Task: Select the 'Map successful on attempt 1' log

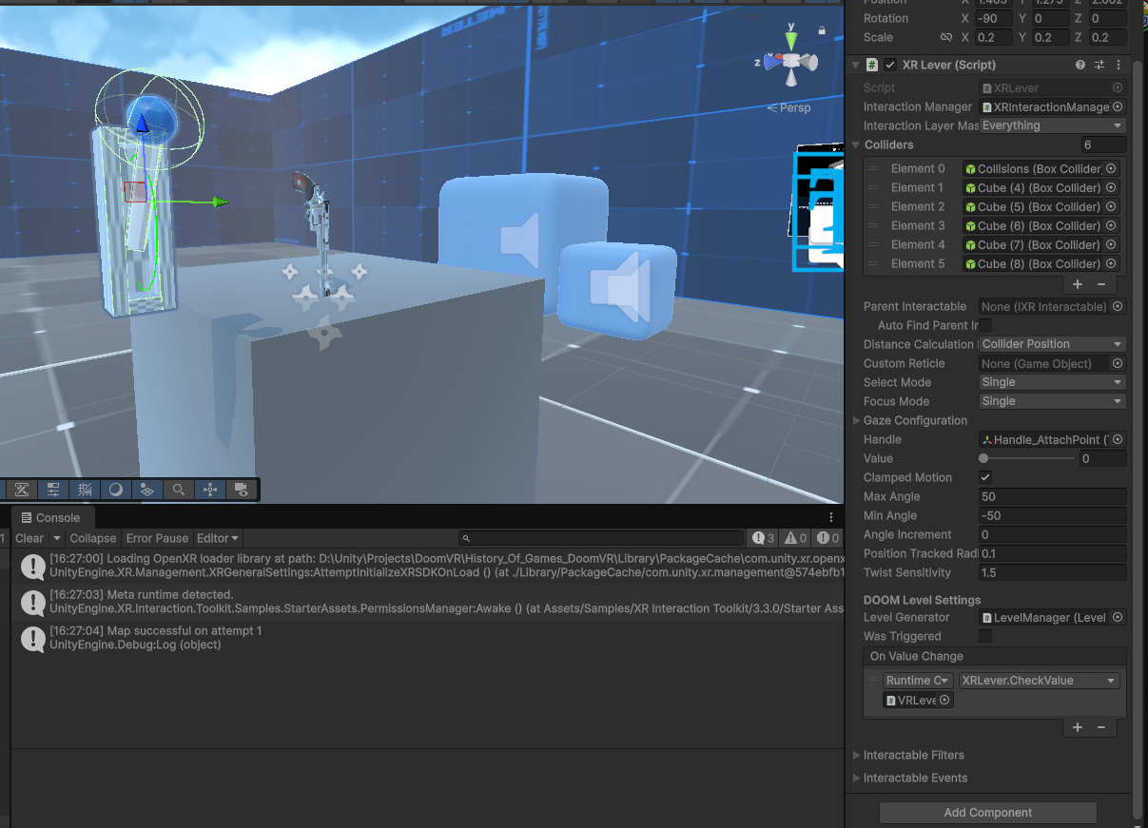Action: pyautogui.click(x=428, y=638)
